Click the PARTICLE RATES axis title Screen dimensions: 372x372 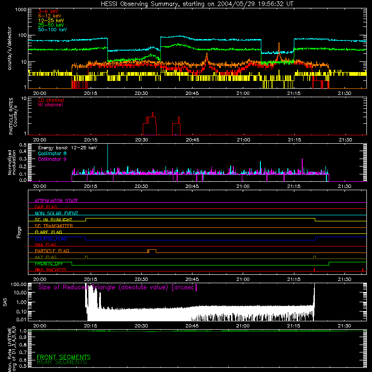[11, 116]
